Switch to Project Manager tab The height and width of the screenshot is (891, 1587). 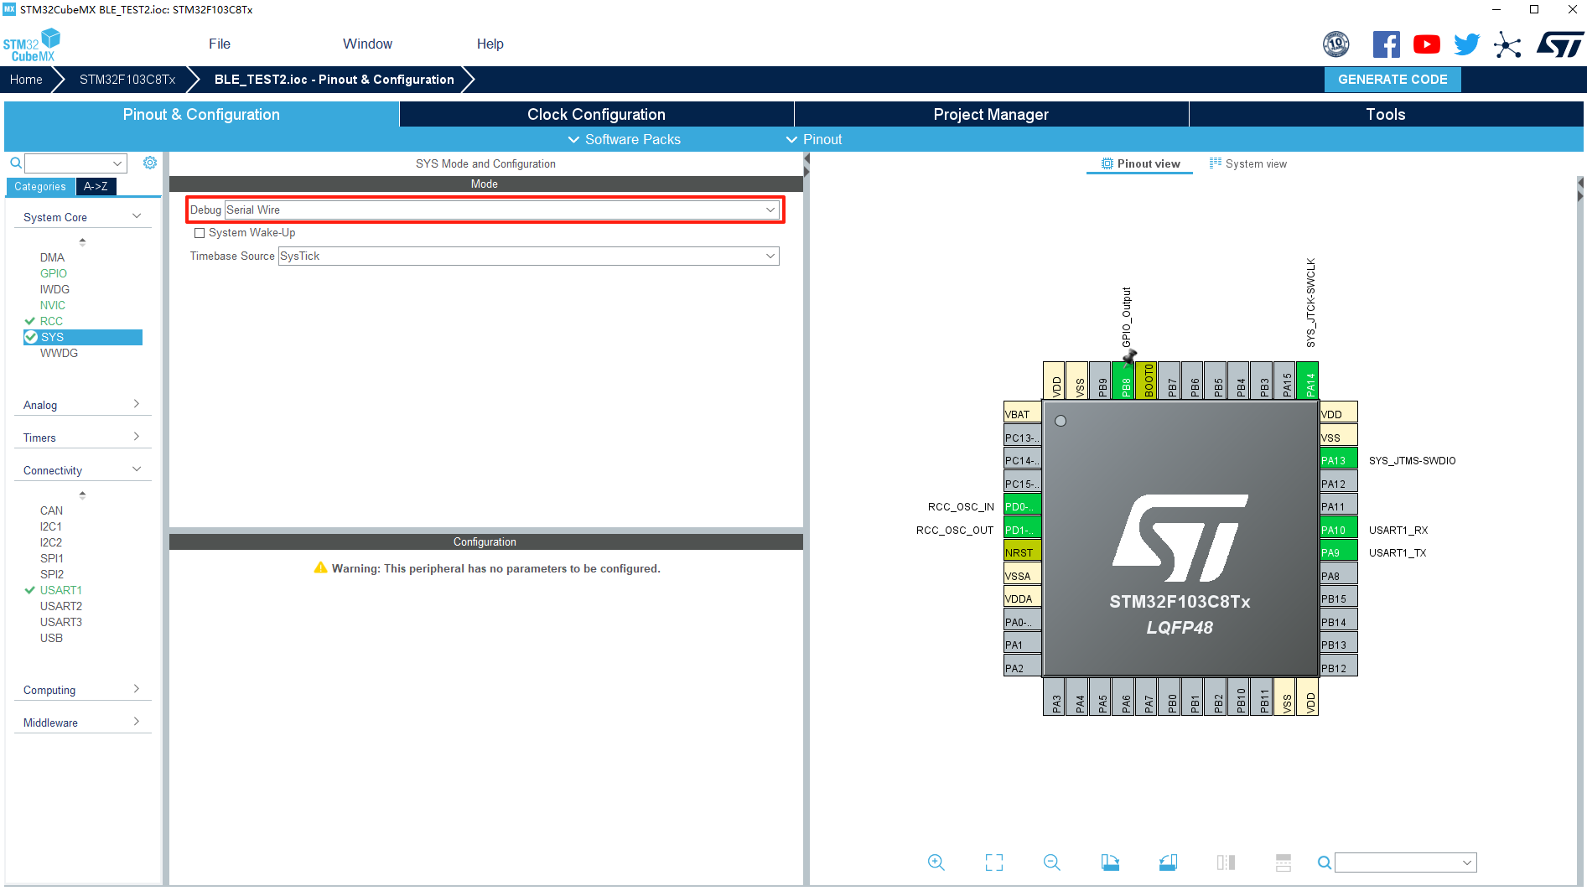point(991,114)
